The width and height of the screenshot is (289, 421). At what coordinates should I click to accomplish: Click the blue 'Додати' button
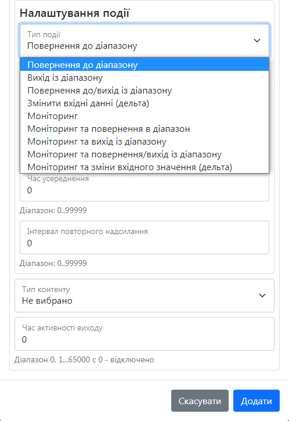[257, 401]
